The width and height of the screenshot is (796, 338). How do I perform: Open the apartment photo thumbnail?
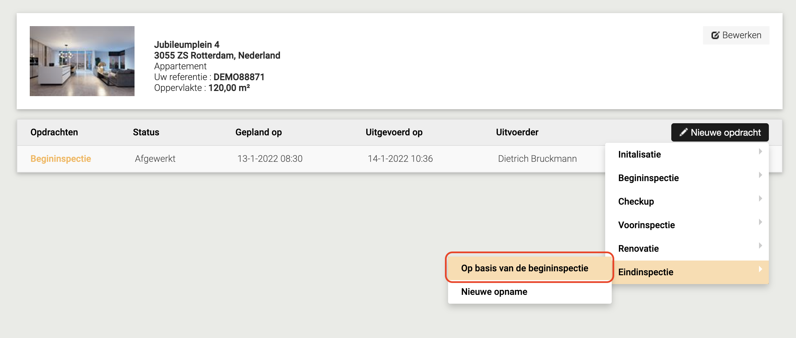pos(82,61)
